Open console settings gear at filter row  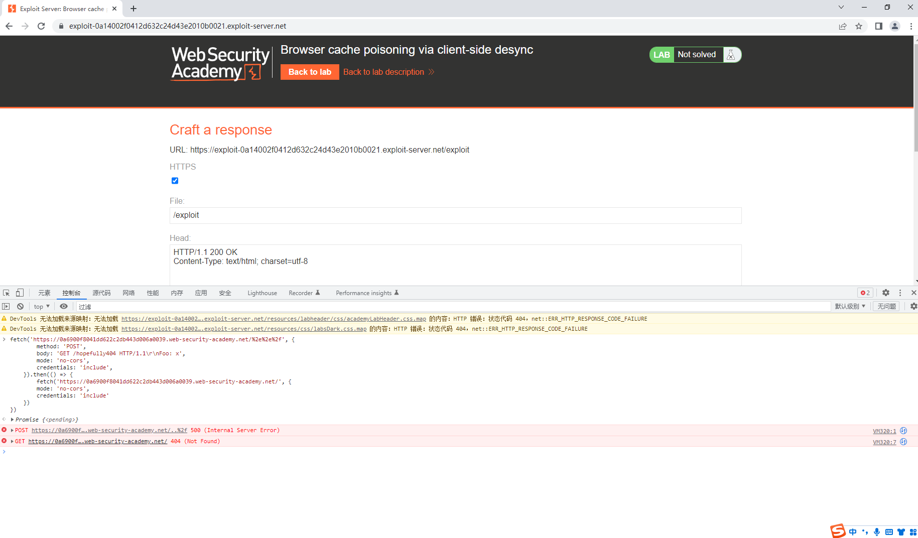click(x=913, y=307)
